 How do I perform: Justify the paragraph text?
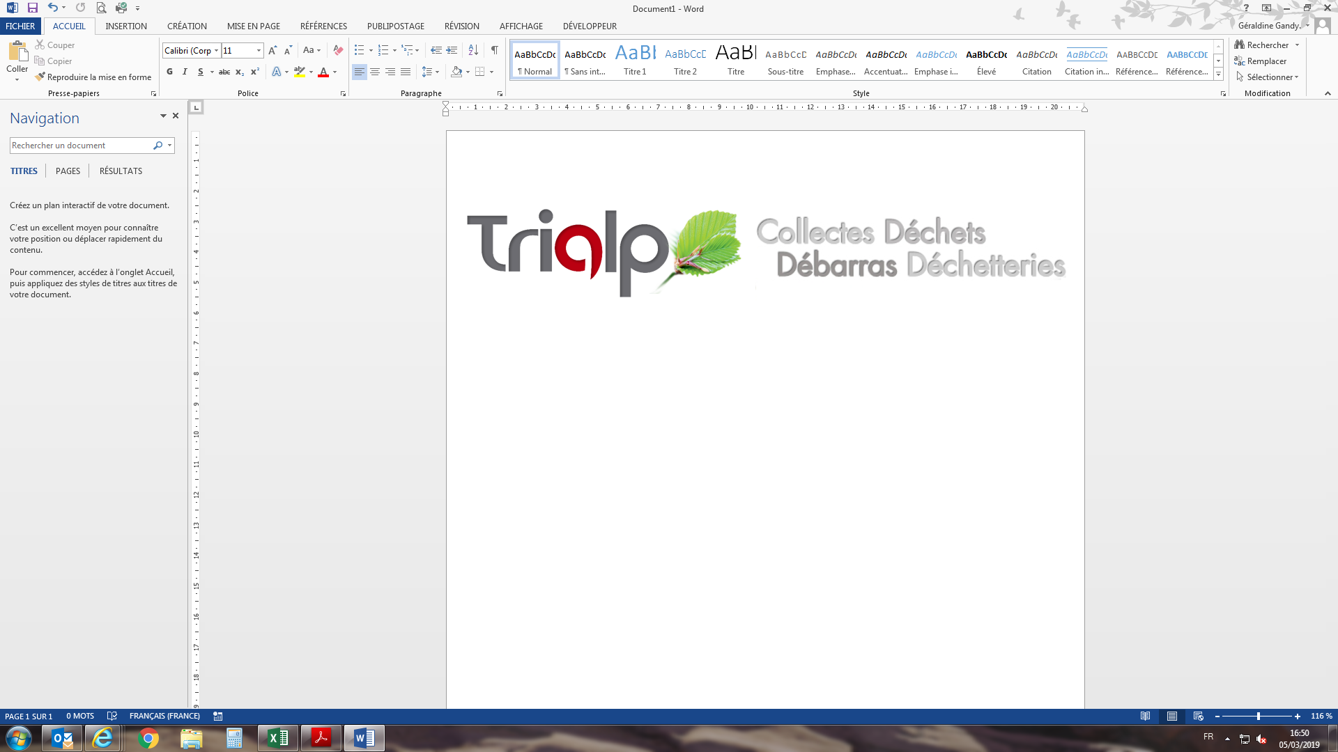click(x=406, y=72)
